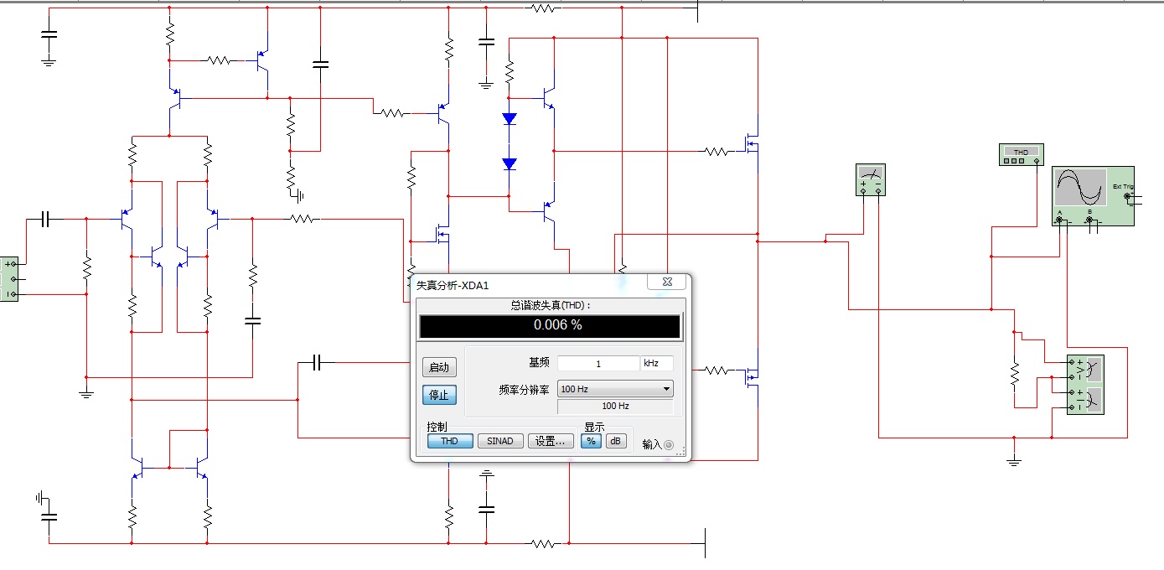Click the 基频 value field showing 1
The height and width of the screenshot is (570, 1164).
[598, 364]
